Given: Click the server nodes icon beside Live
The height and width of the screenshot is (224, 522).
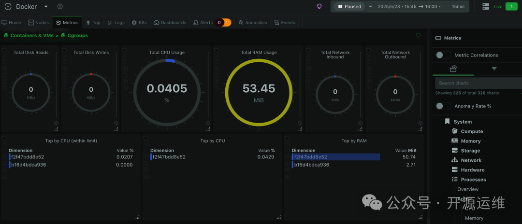Looking at the screenshot, I should (x=485, y=6).
